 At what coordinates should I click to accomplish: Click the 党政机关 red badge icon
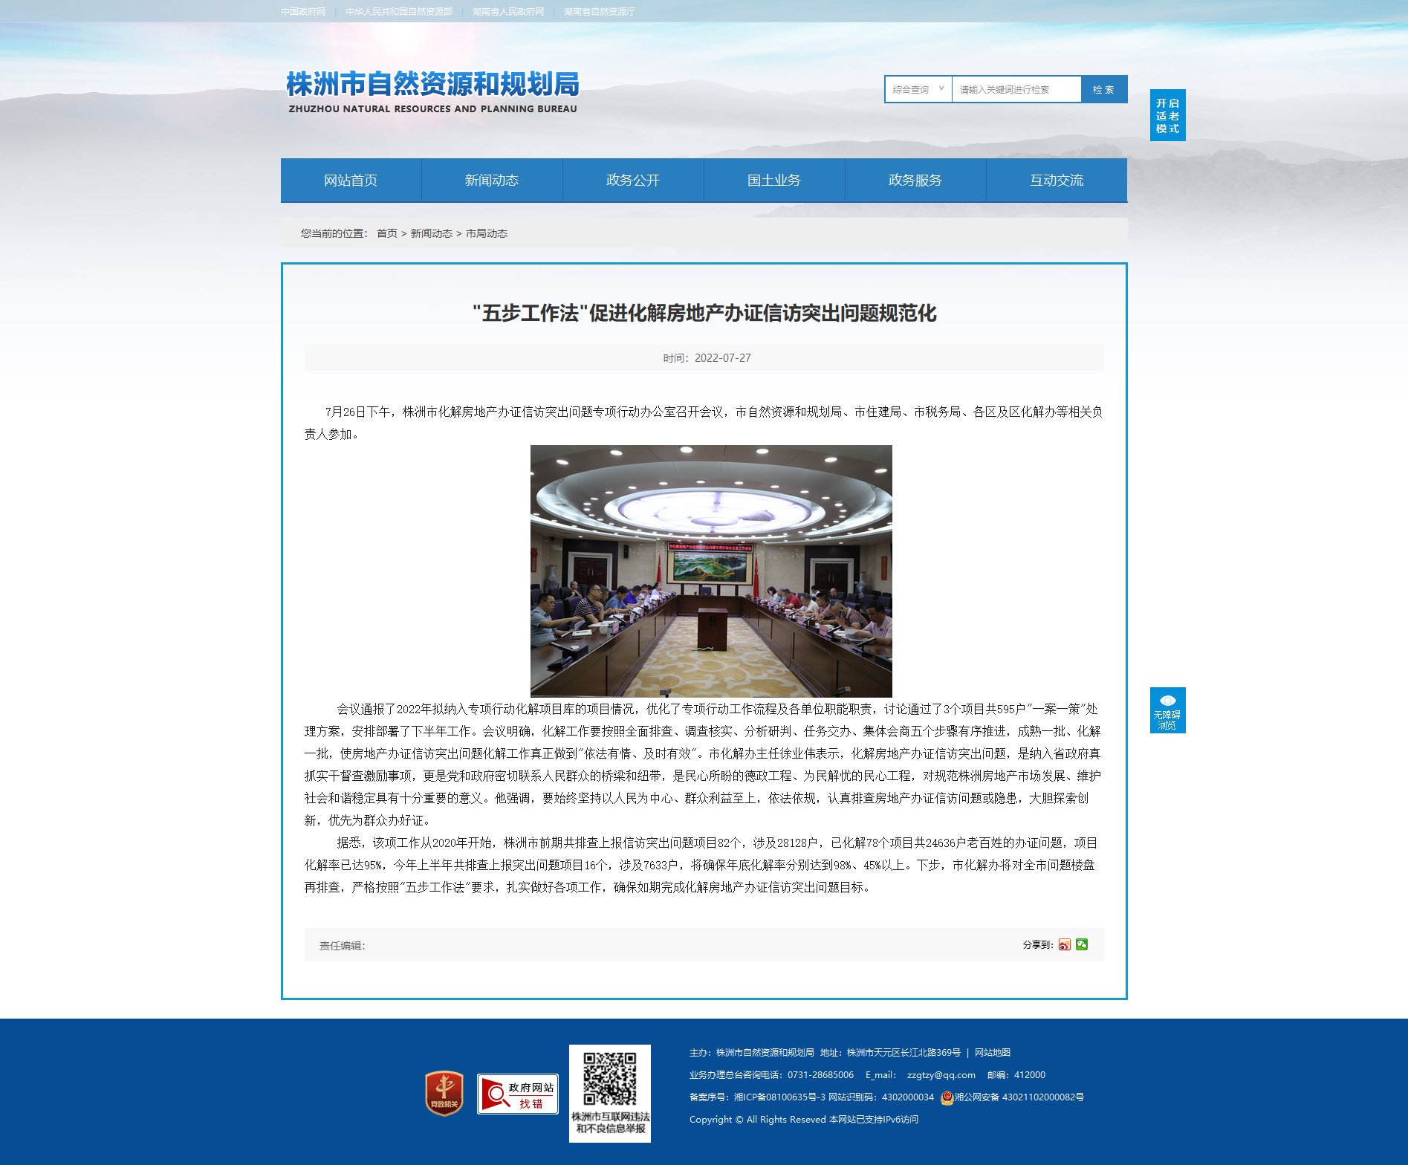click(x=444, y=1093)
